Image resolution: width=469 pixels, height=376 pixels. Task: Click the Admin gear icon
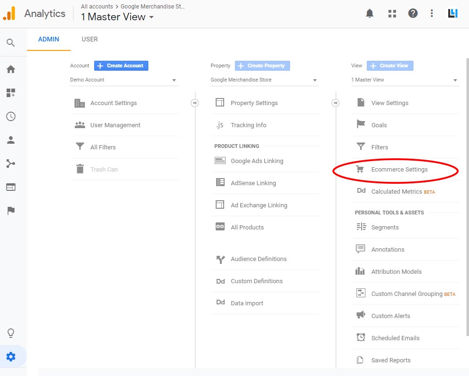tap(10, 357)
